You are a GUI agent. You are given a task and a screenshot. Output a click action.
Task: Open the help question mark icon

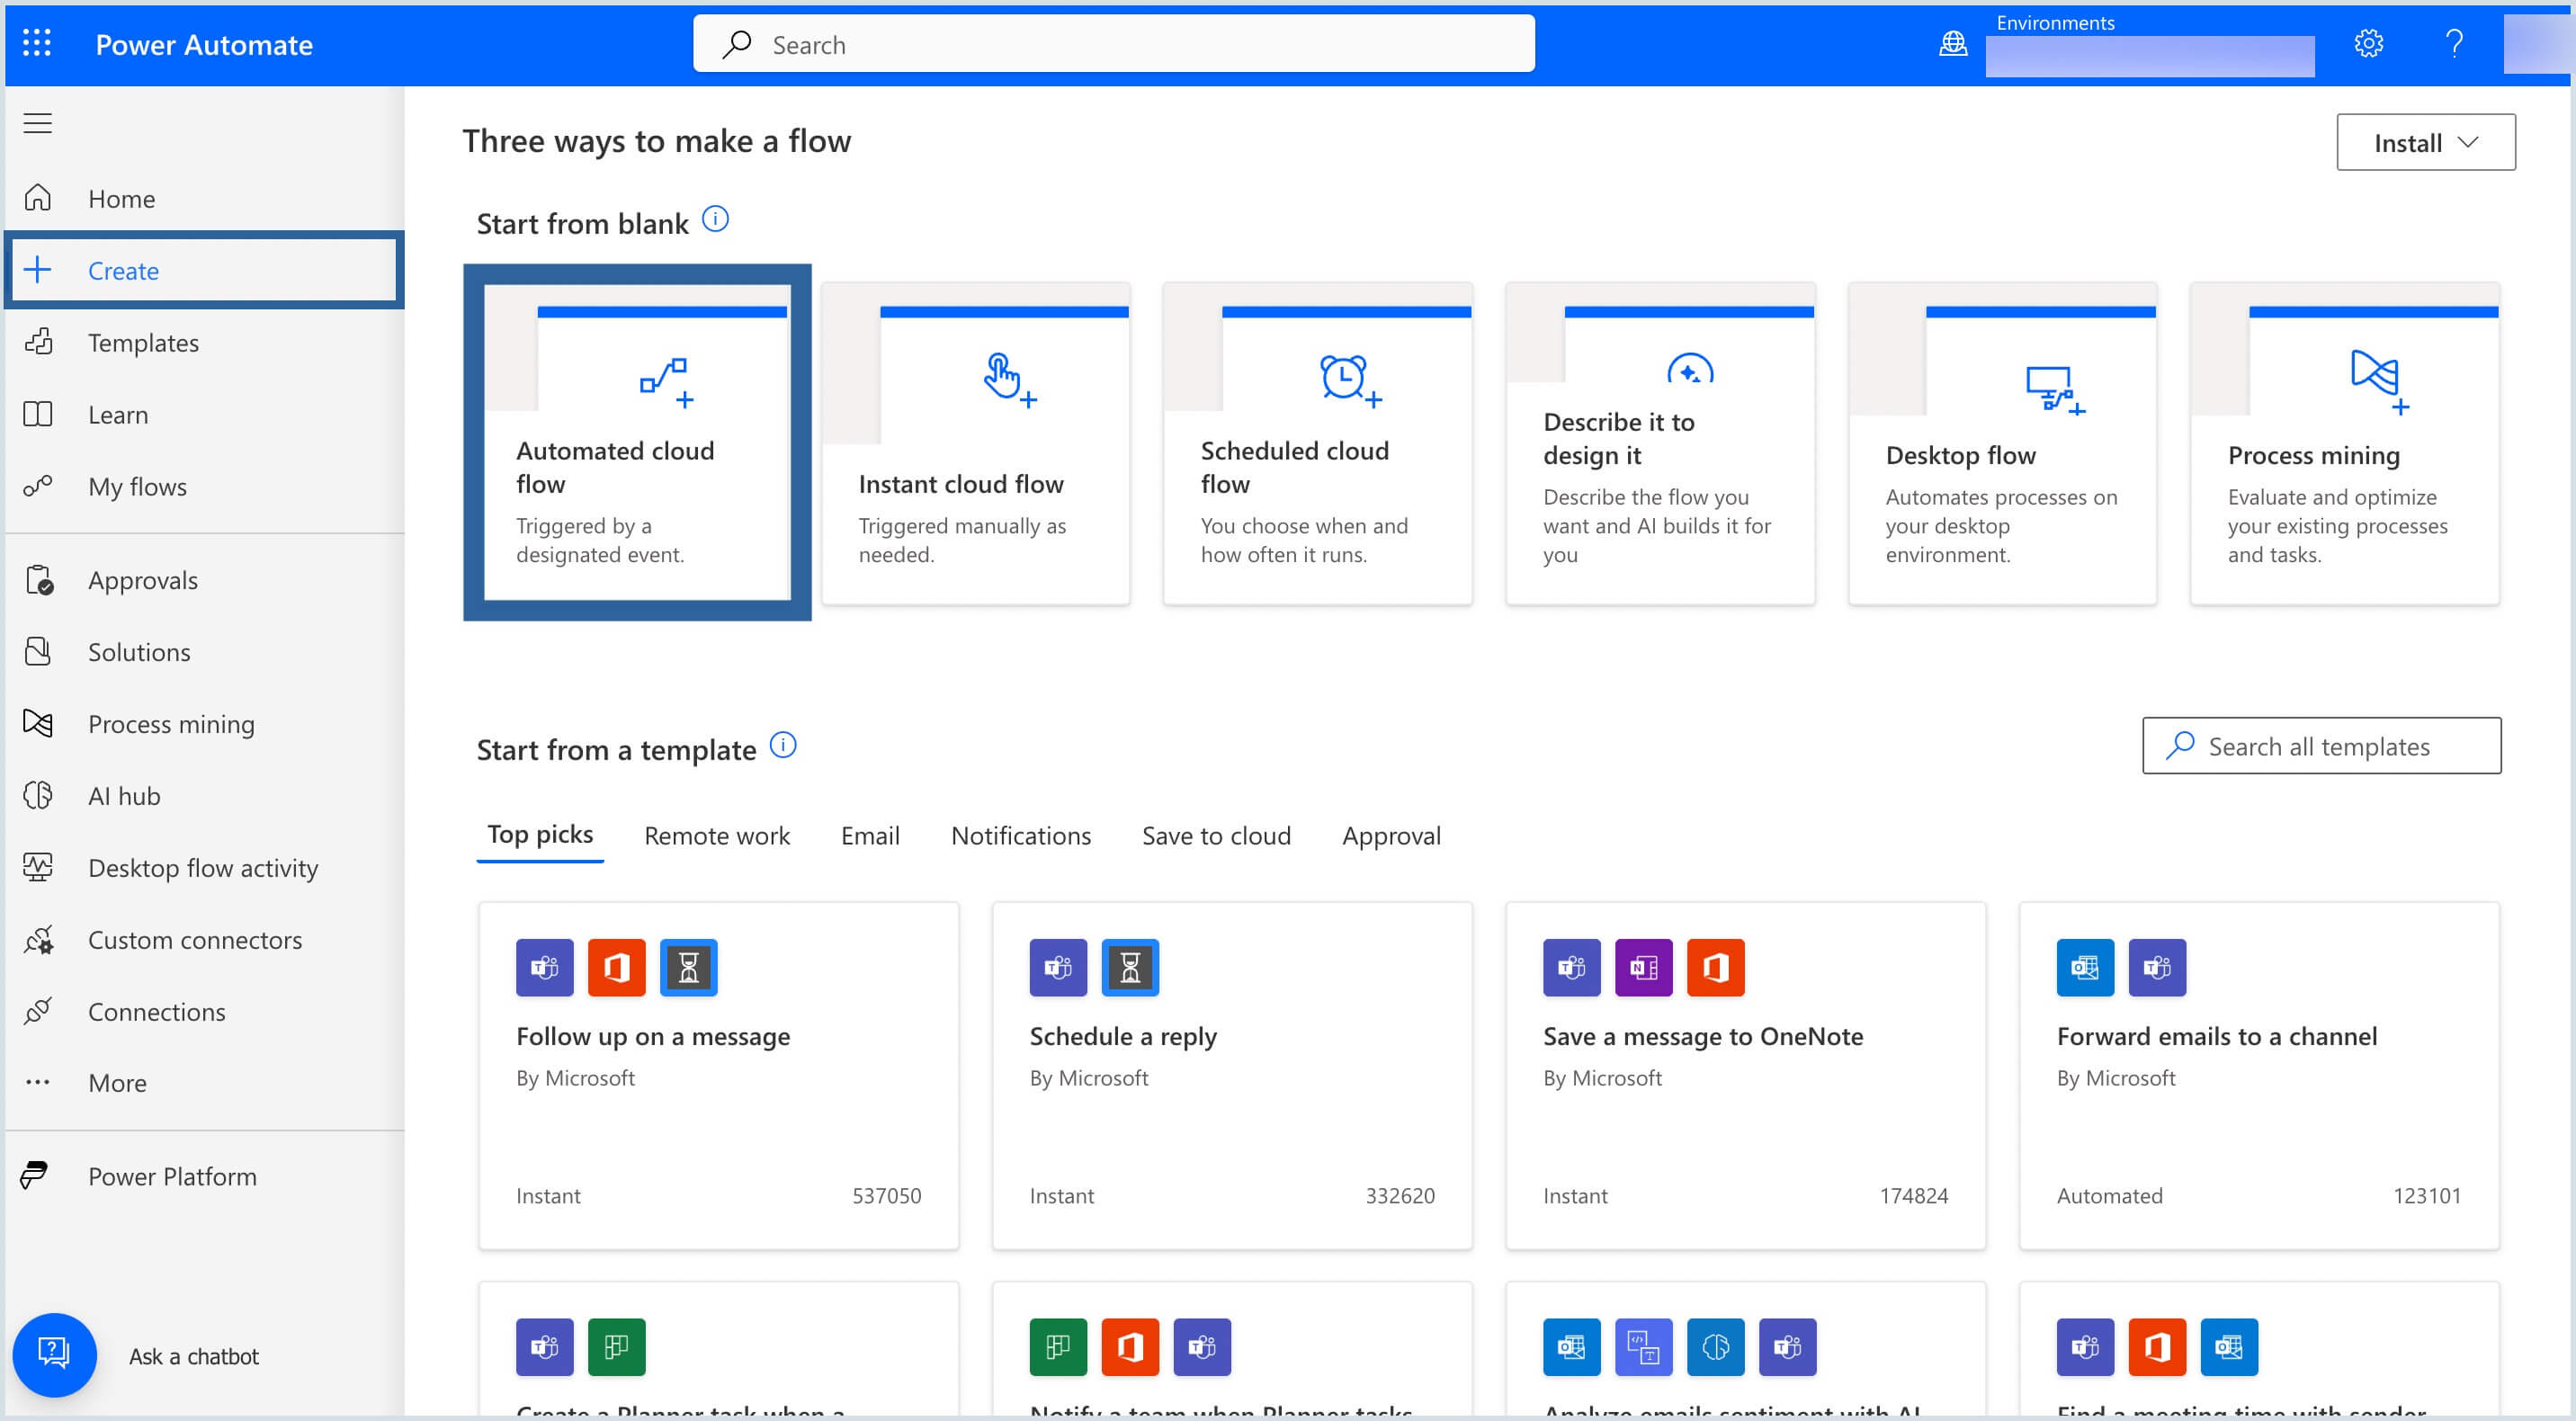point(2453,44)
